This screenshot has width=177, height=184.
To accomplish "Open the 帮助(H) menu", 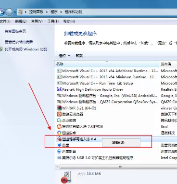I will tap(69, 21).
